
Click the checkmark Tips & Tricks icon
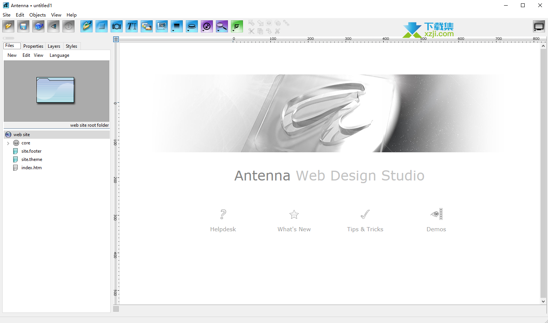coord(365,214)
